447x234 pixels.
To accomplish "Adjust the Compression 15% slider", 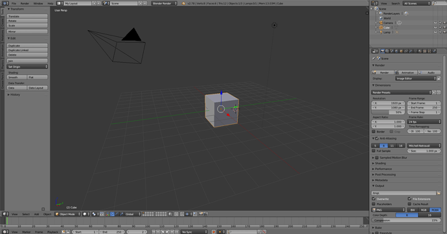I will pos(406,220).
